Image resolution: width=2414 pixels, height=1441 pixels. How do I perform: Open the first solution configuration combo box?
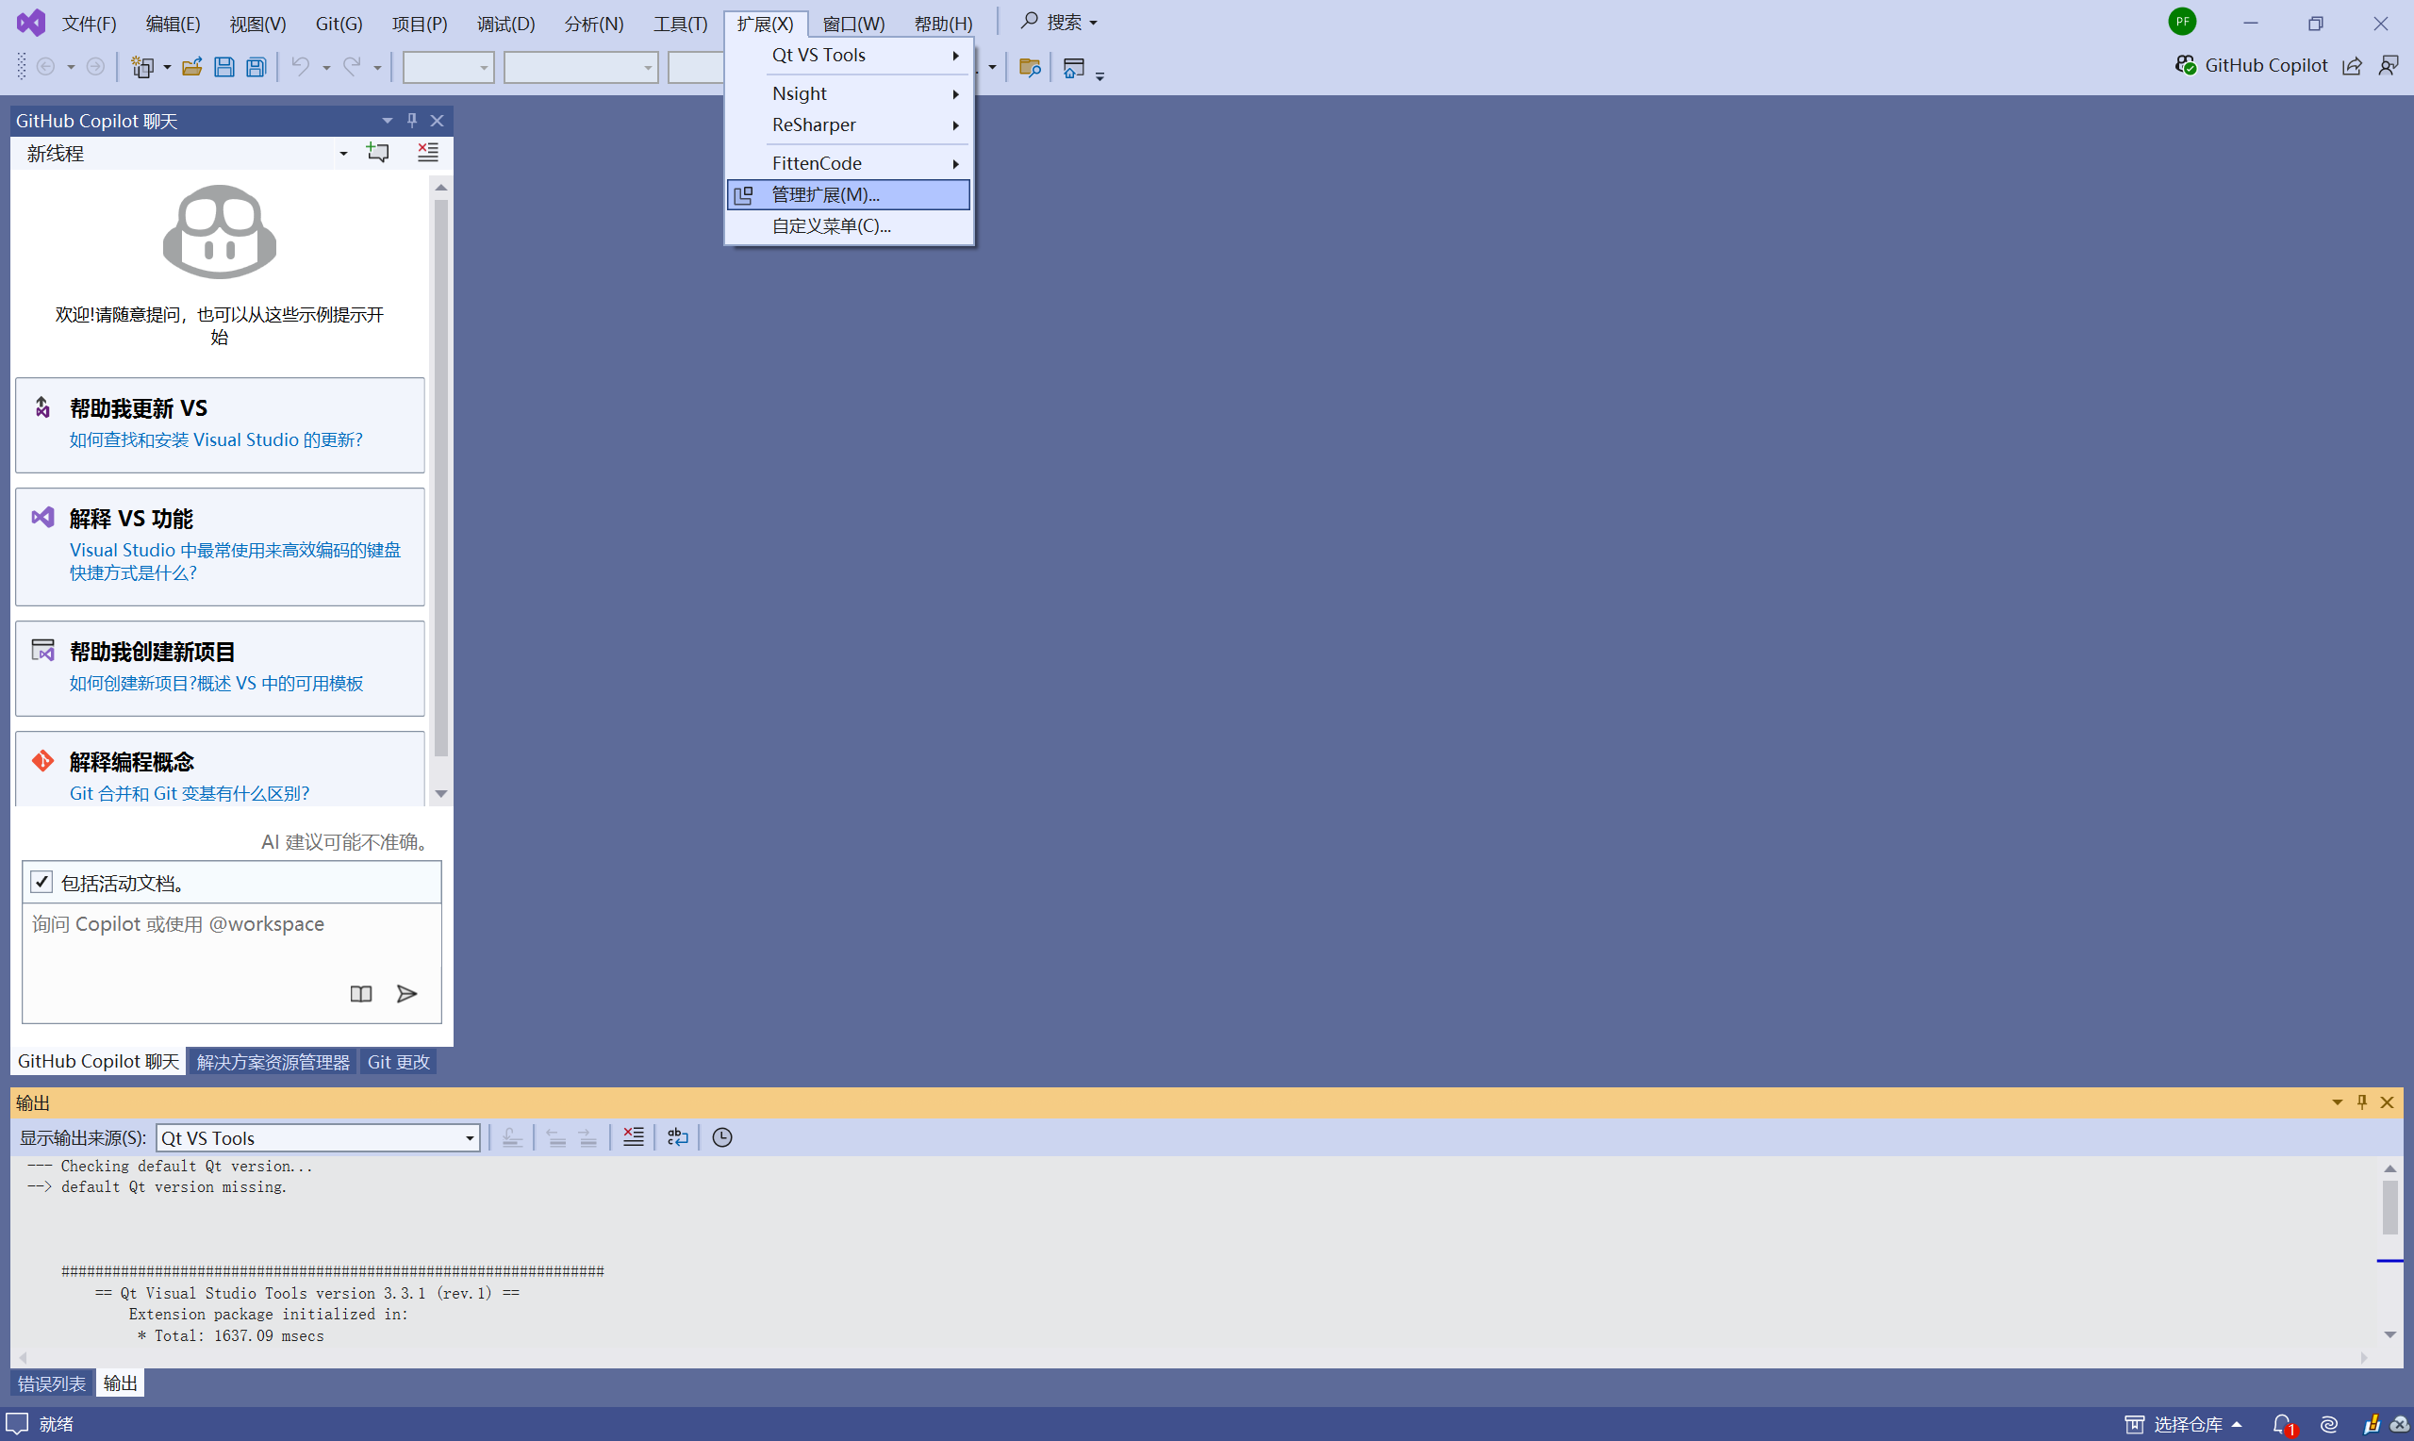pos(449,67)
